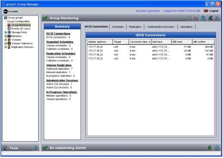The image size is (223, 158).
Task: Click the Replication Schedules summary link
Action: (x=61, y=54)
